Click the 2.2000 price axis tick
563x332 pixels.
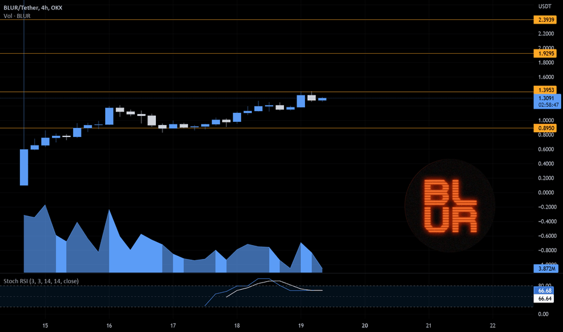(545, 34)
